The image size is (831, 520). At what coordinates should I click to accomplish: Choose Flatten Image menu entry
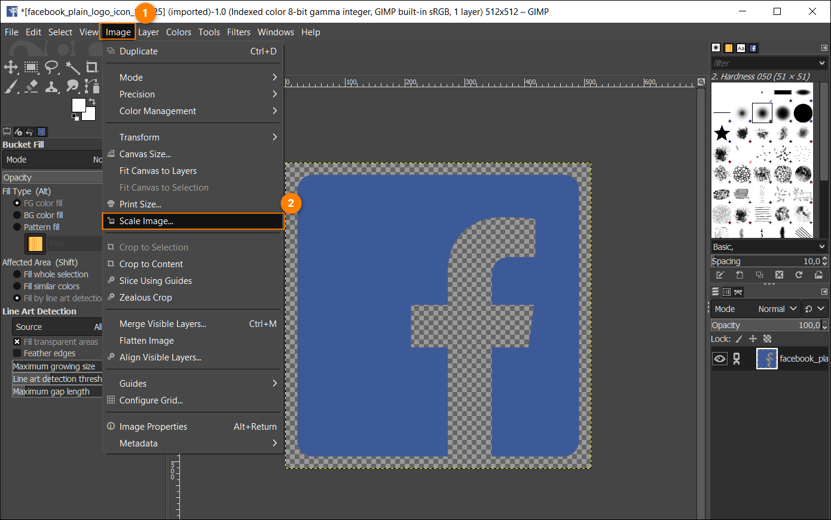point(193,341)
